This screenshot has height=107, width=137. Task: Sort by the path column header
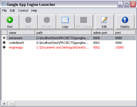click(x=63, y=33)
